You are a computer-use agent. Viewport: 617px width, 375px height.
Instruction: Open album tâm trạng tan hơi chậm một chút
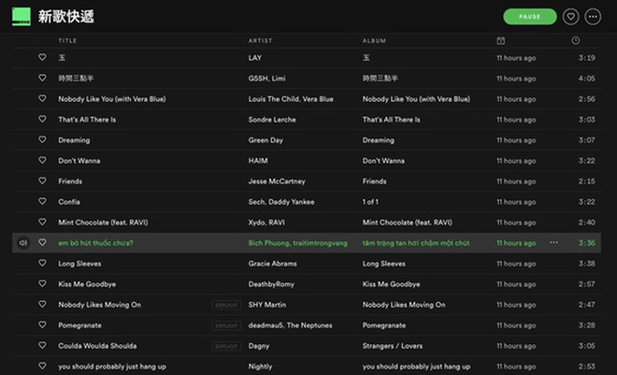[x=416, y=243]
